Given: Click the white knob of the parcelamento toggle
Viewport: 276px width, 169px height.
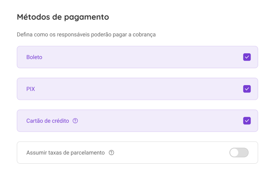Looking at the screenshot, I should click(234, 153).
